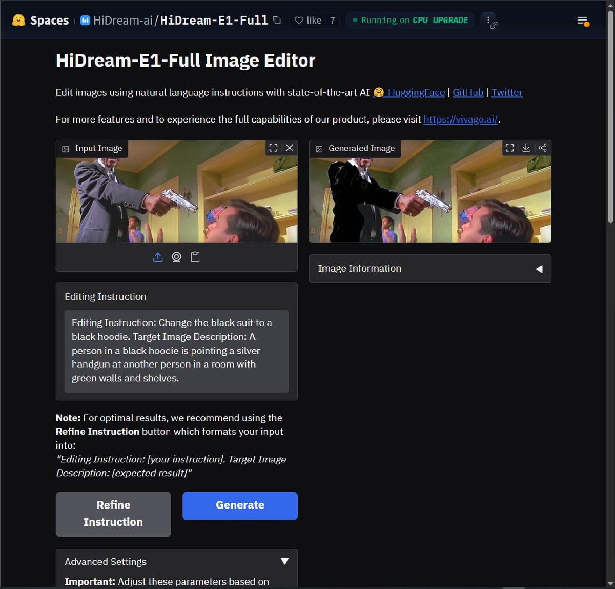Copy the HiDream-E1-Full space name icon
Image resolution: width=615 pixels, height=589 pixels.
pyautogui.click(x=277, y=21)
